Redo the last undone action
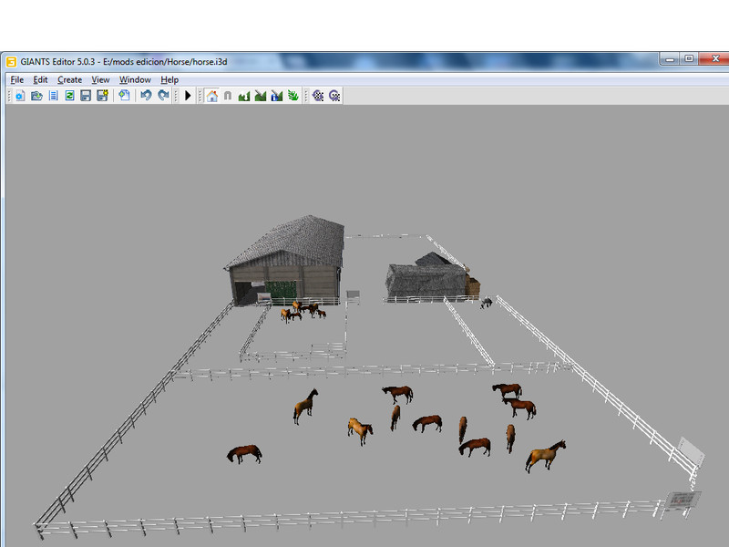Image resolution: width=729 pixels, height=547 pixels. click(x=163, y=96)
